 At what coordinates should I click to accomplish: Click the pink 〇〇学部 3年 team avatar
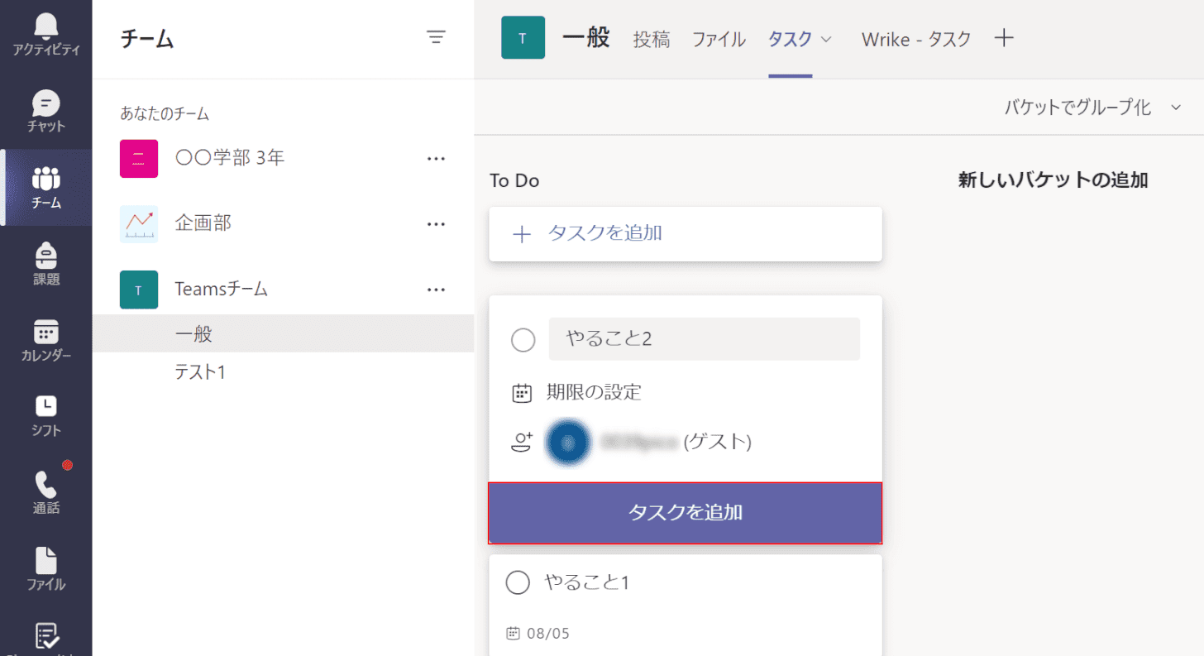(139, 158)
